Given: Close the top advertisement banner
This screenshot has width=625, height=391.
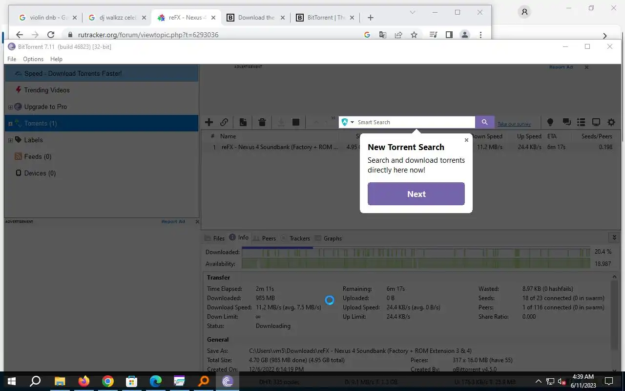Looking at the screenshot, I should click(x=586, y=67).
